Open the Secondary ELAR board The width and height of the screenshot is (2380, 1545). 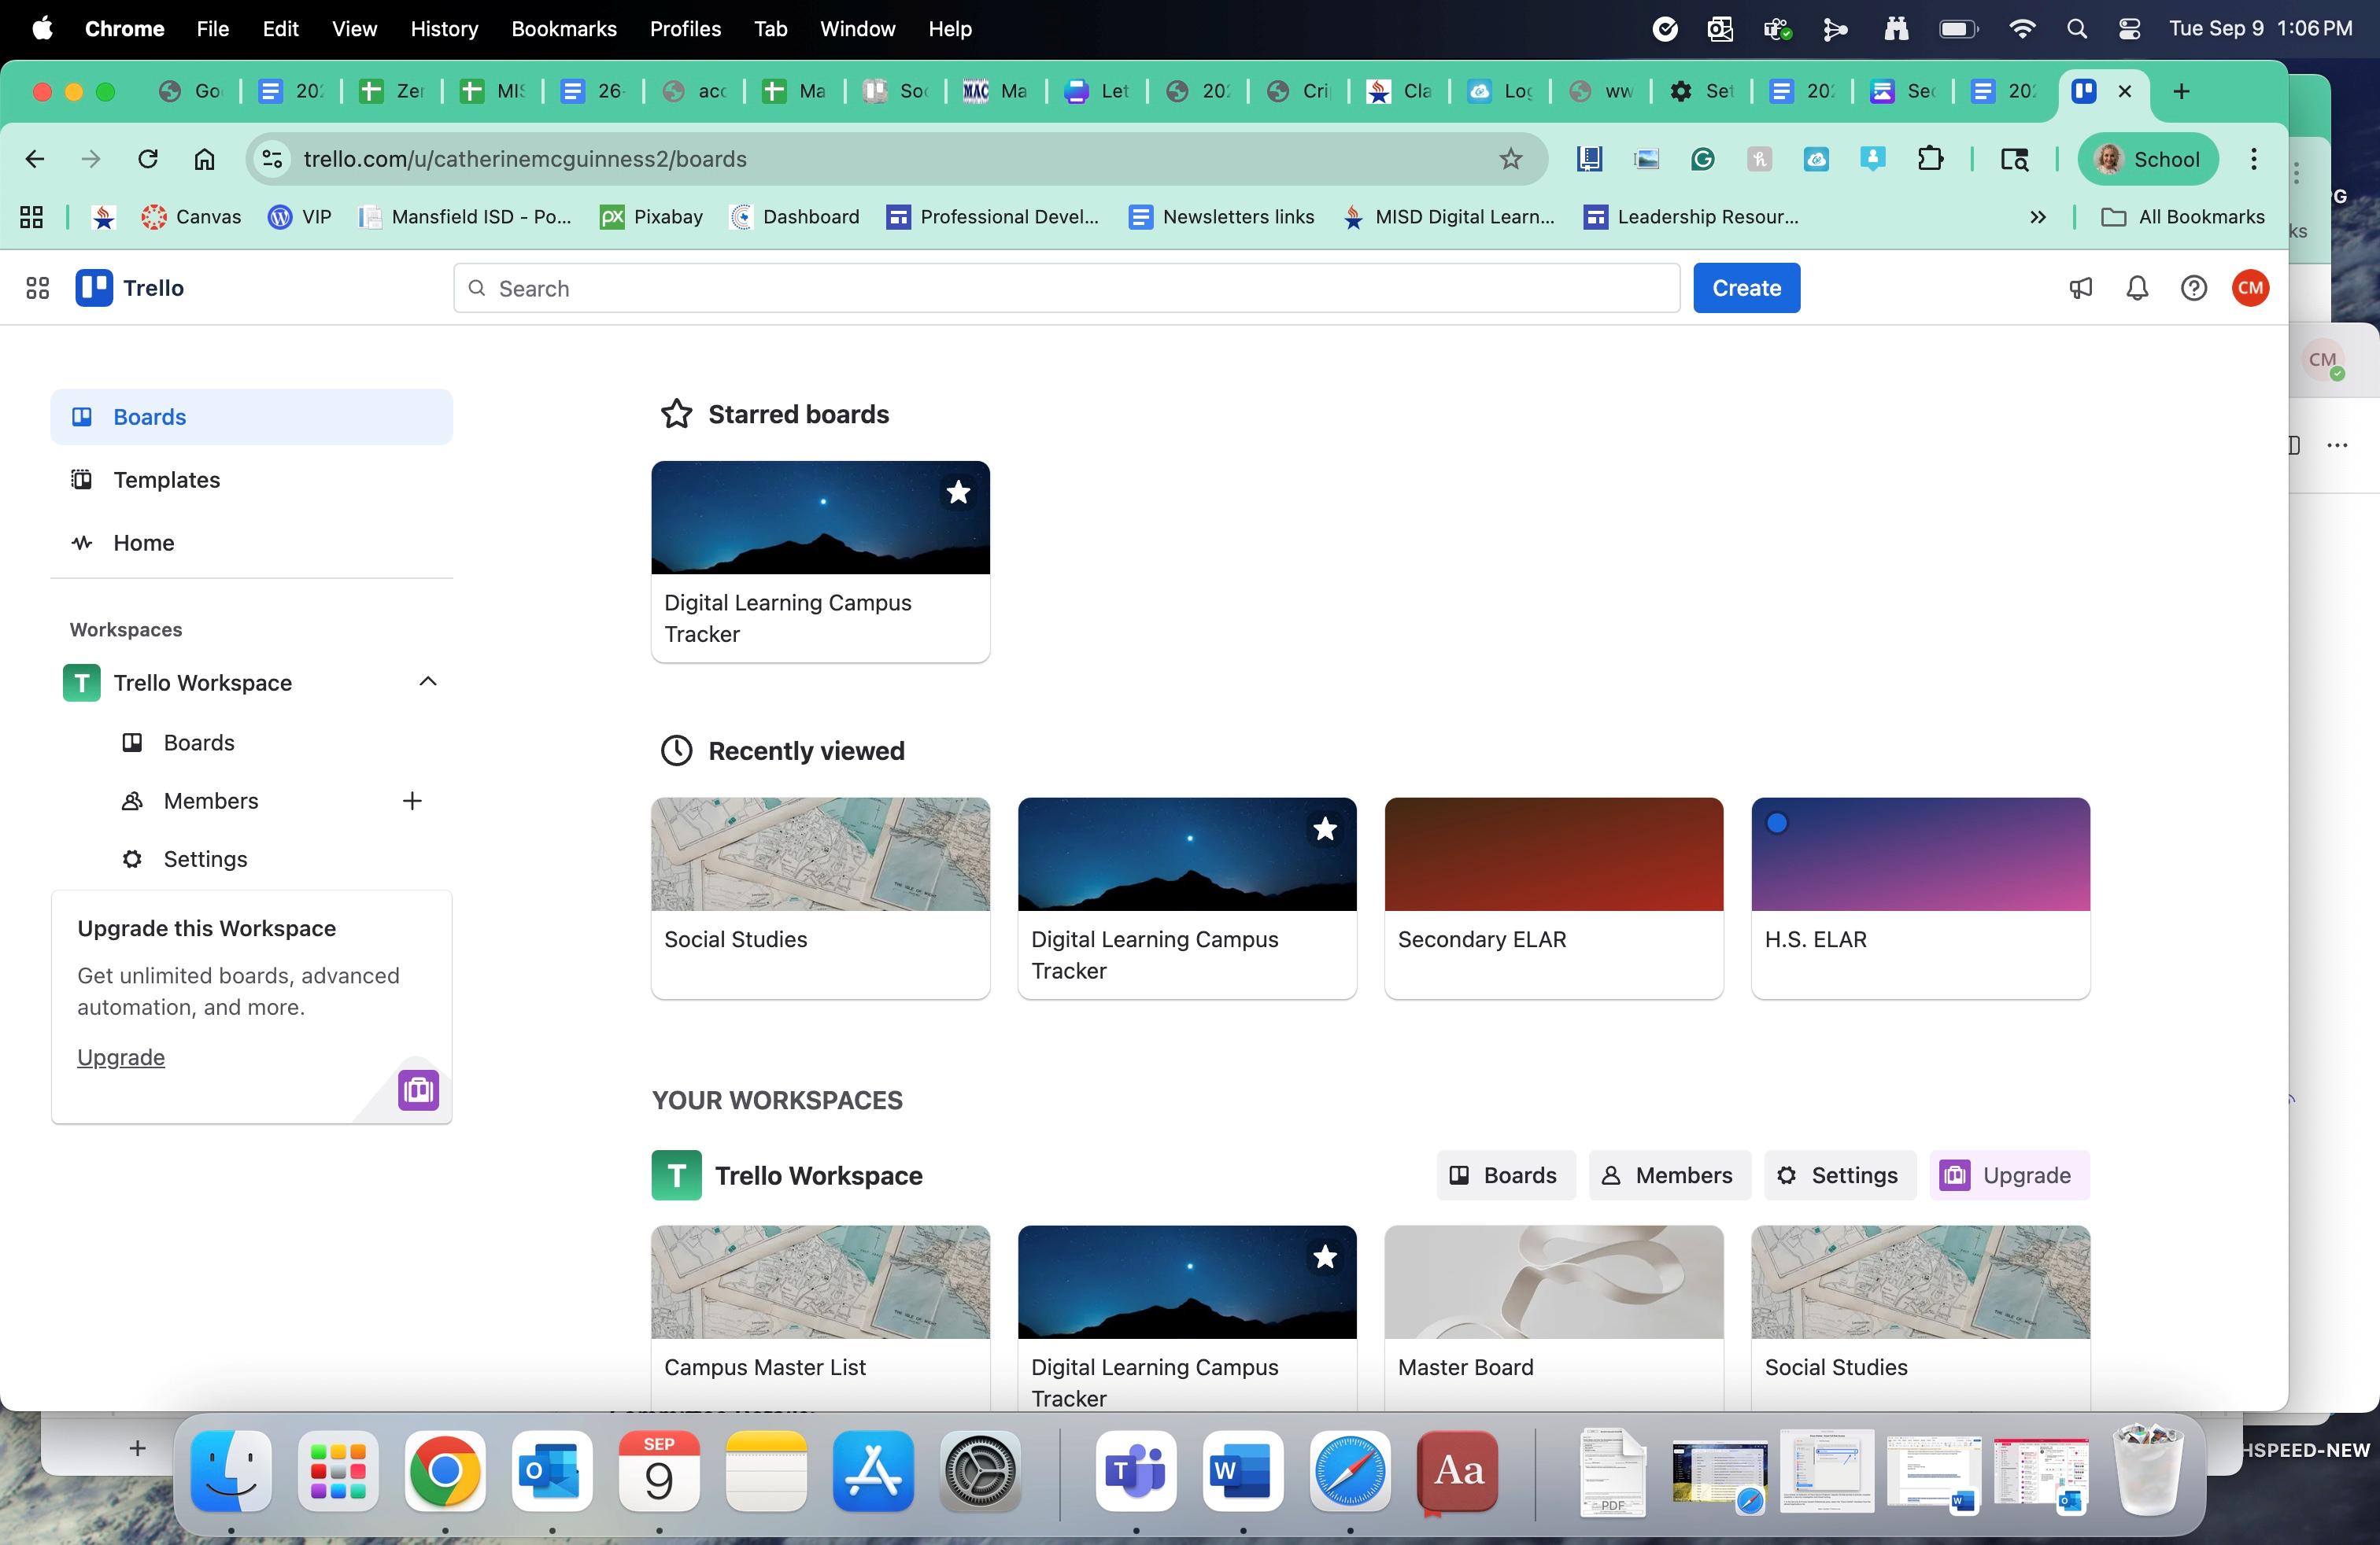click(1553, 898)
